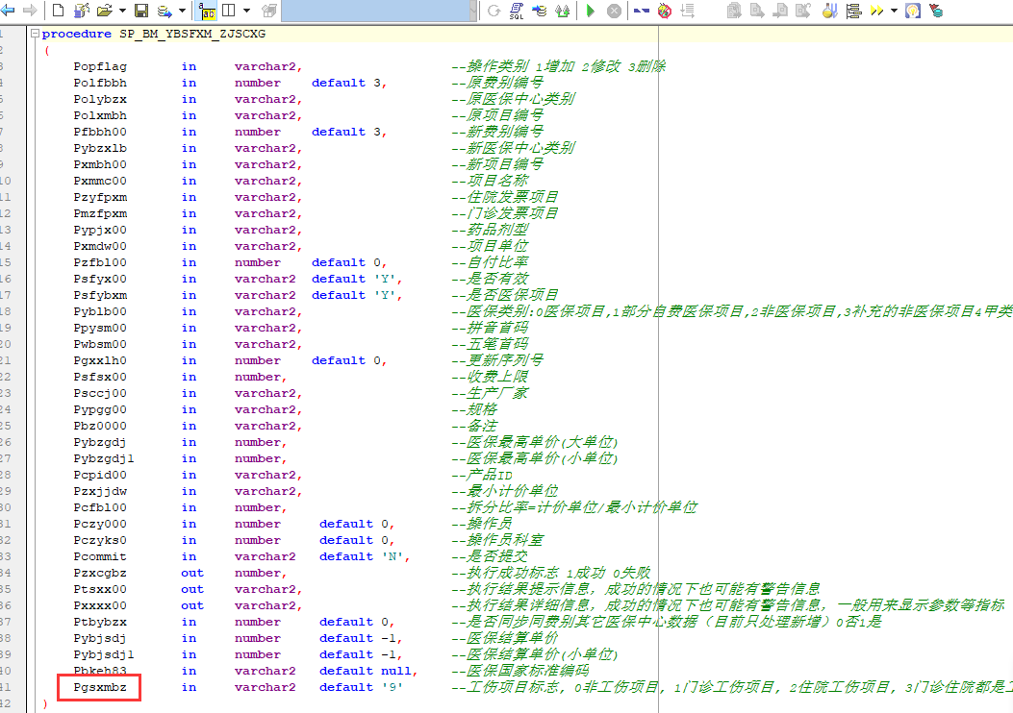Click the first grayed copy documents icon
The image size is (1013, 713).
pos(734,11)
